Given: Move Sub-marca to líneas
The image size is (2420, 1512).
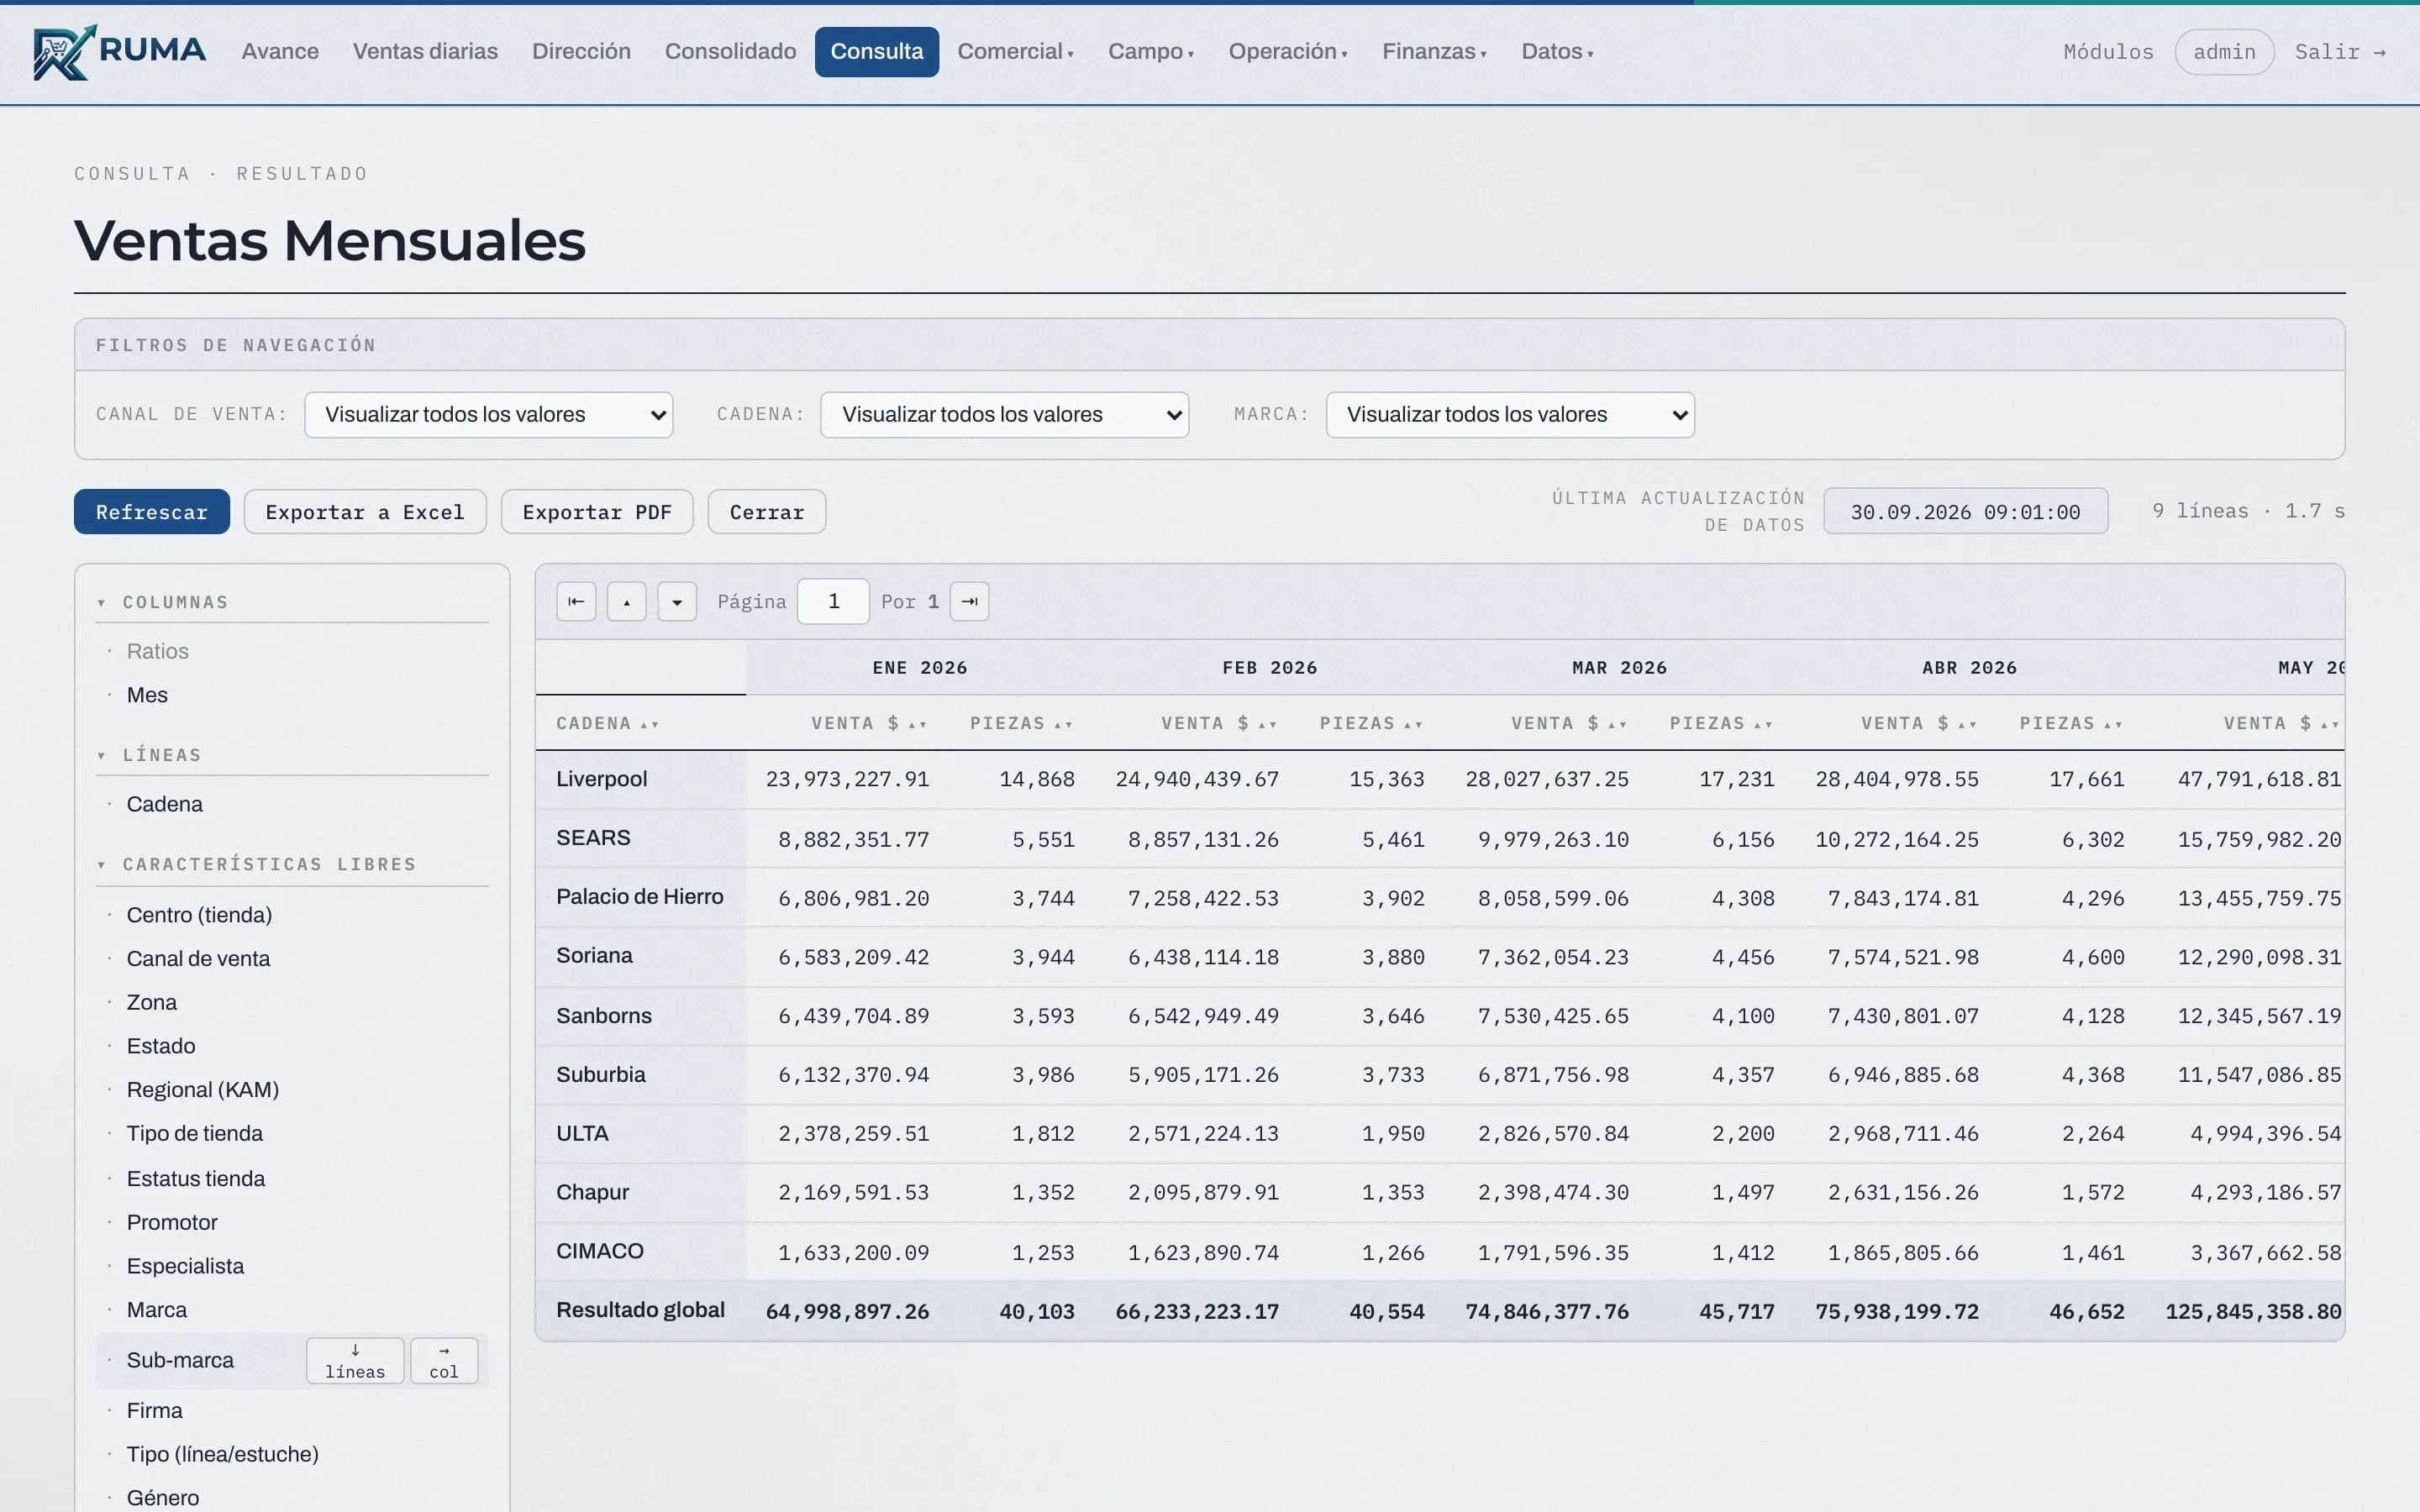Looking at the screenshot, I should [355, 1361].
